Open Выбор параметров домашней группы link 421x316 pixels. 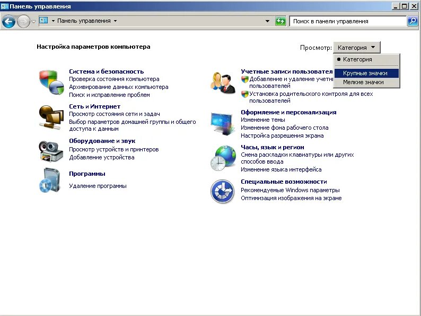[133, 125]
